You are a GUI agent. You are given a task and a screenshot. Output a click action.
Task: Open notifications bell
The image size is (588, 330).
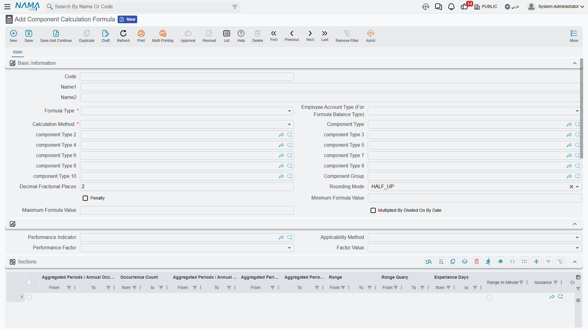pyautogui.click(x=451, y=7)
